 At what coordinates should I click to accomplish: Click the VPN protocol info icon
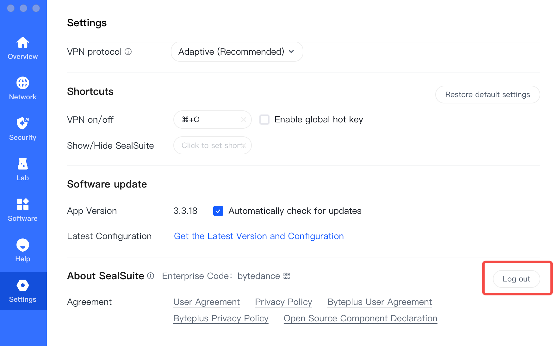[x=128, y=52]
